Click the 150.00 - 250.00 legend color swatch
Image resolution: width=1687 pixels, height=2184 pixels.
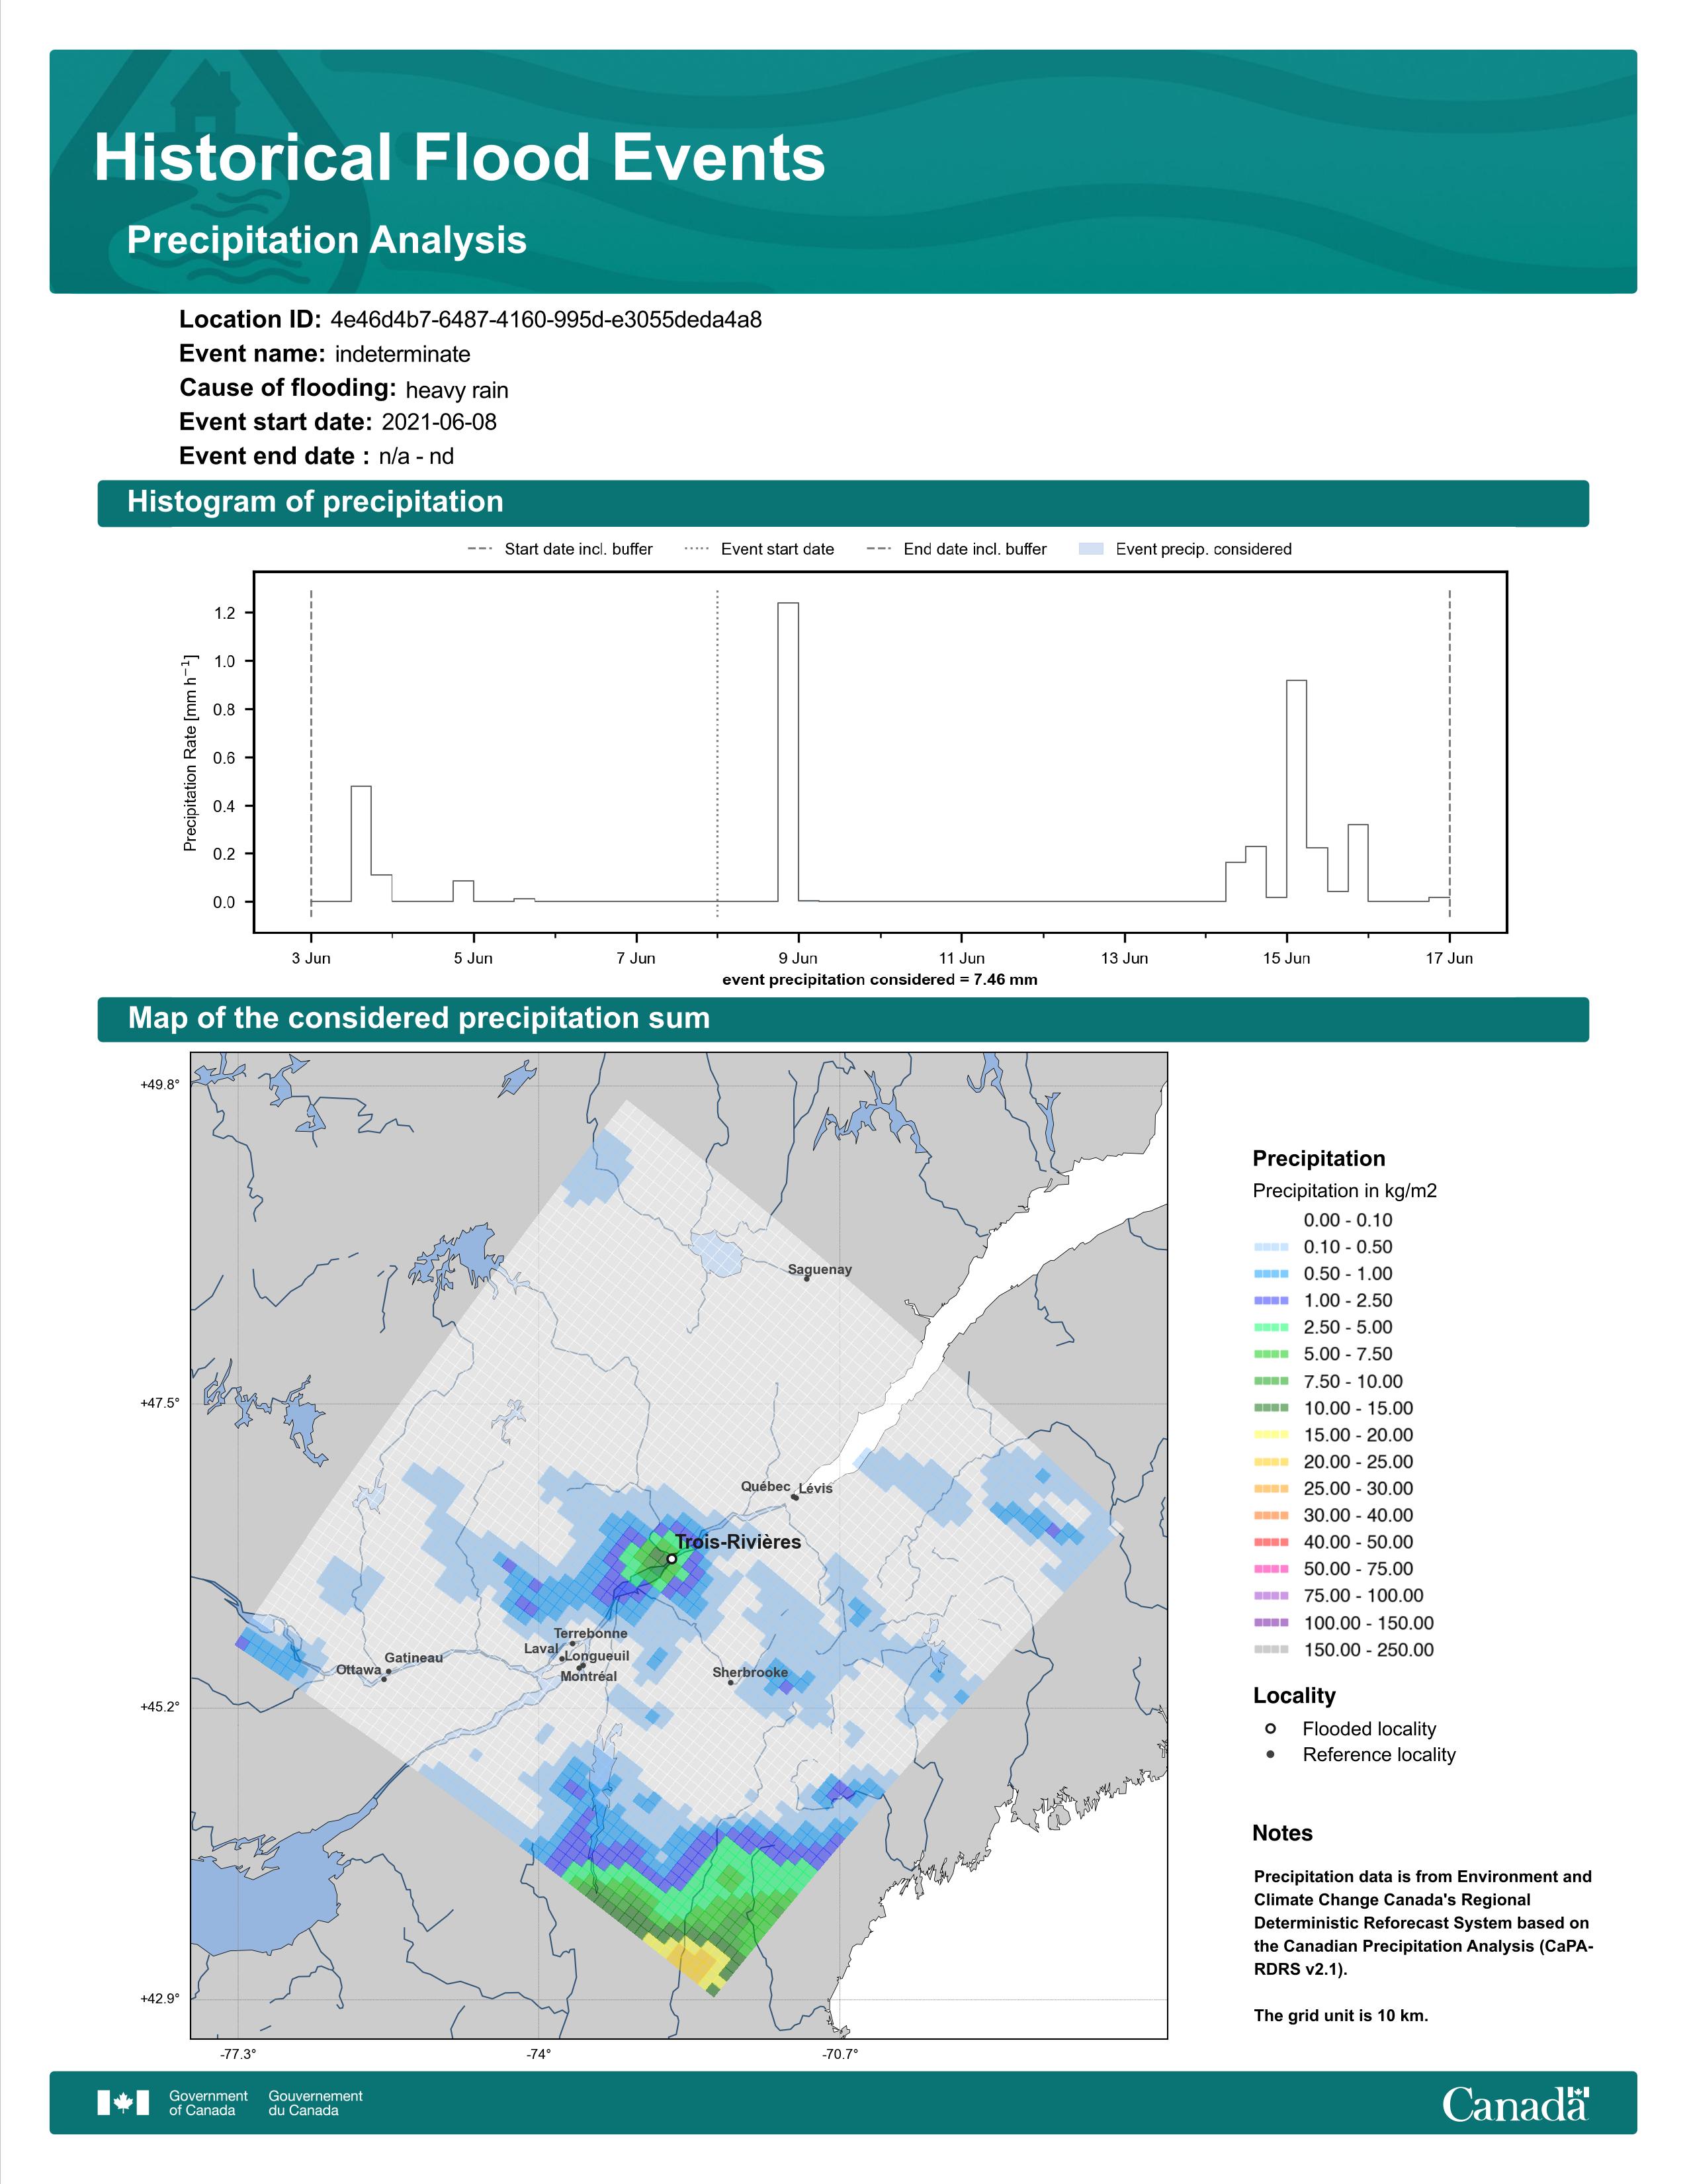click(x=1272, y=1650)
